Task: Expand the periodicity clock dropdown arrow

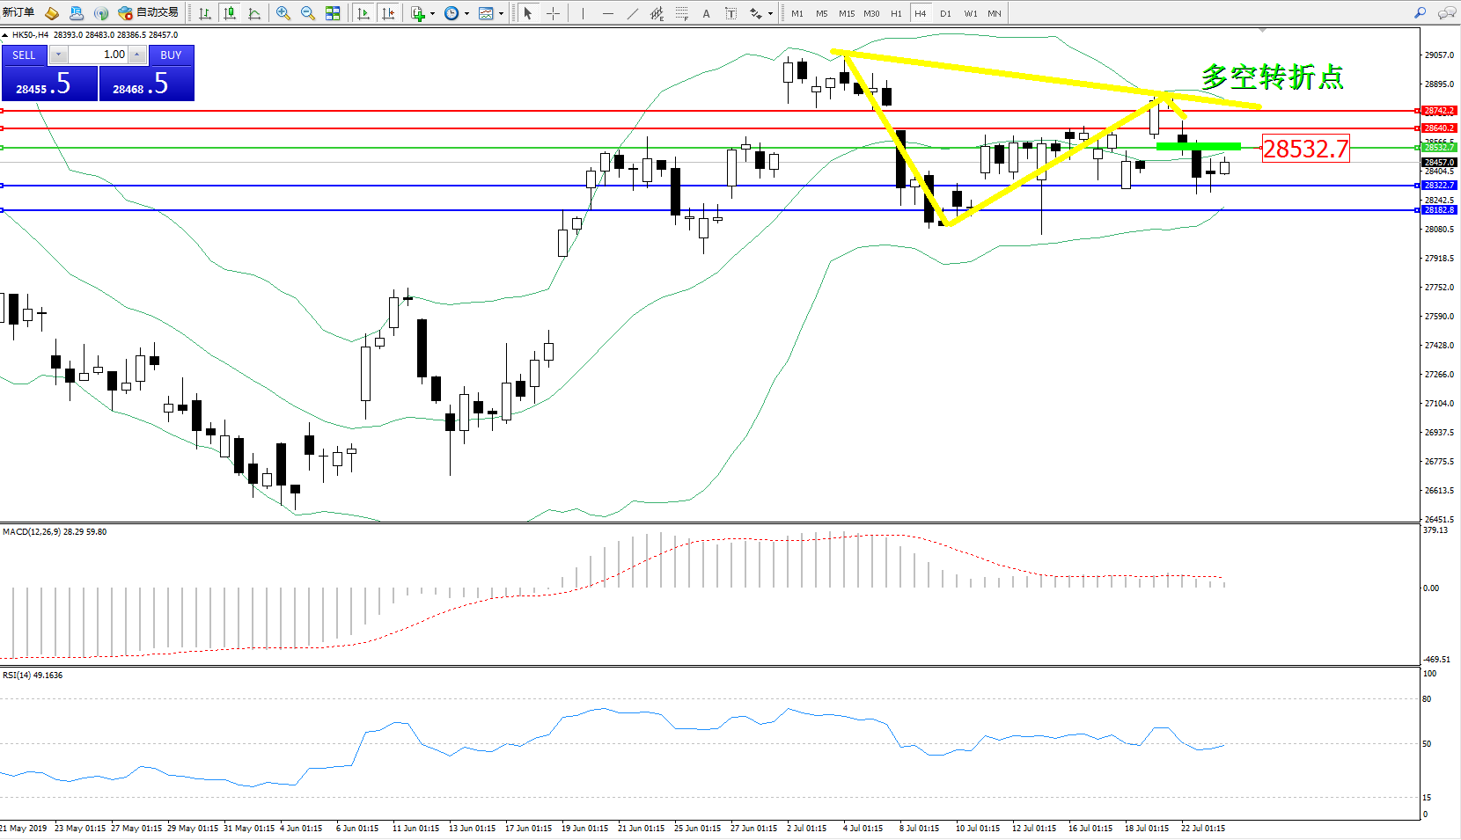Action: tap(466, 13)
